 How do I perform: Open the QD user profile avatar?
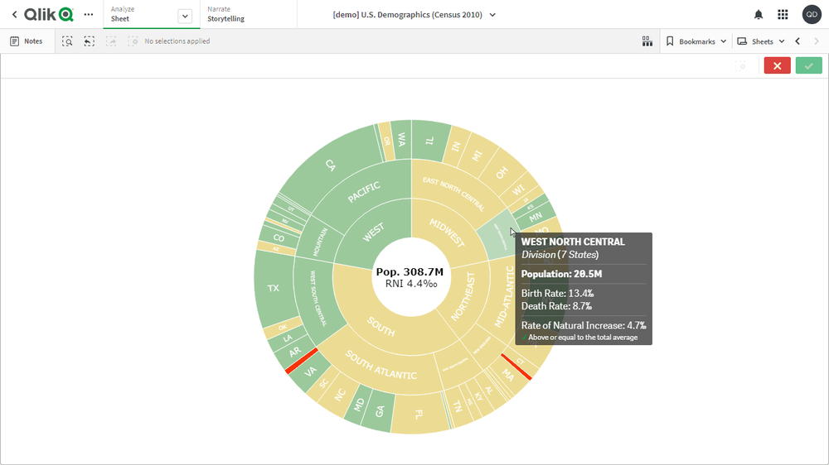[x=811, y=14]
